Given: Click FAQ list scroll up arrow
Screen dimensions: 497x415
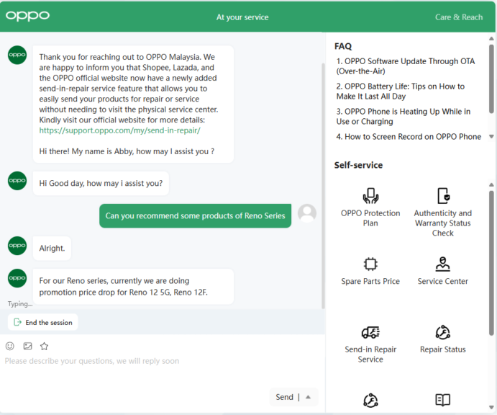Looking at the screenshot, I should click(x=491, y=39).
